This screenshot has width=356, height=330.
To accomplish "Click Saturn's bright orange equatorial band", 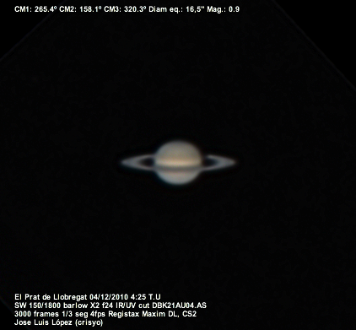I will coord(178,163).
